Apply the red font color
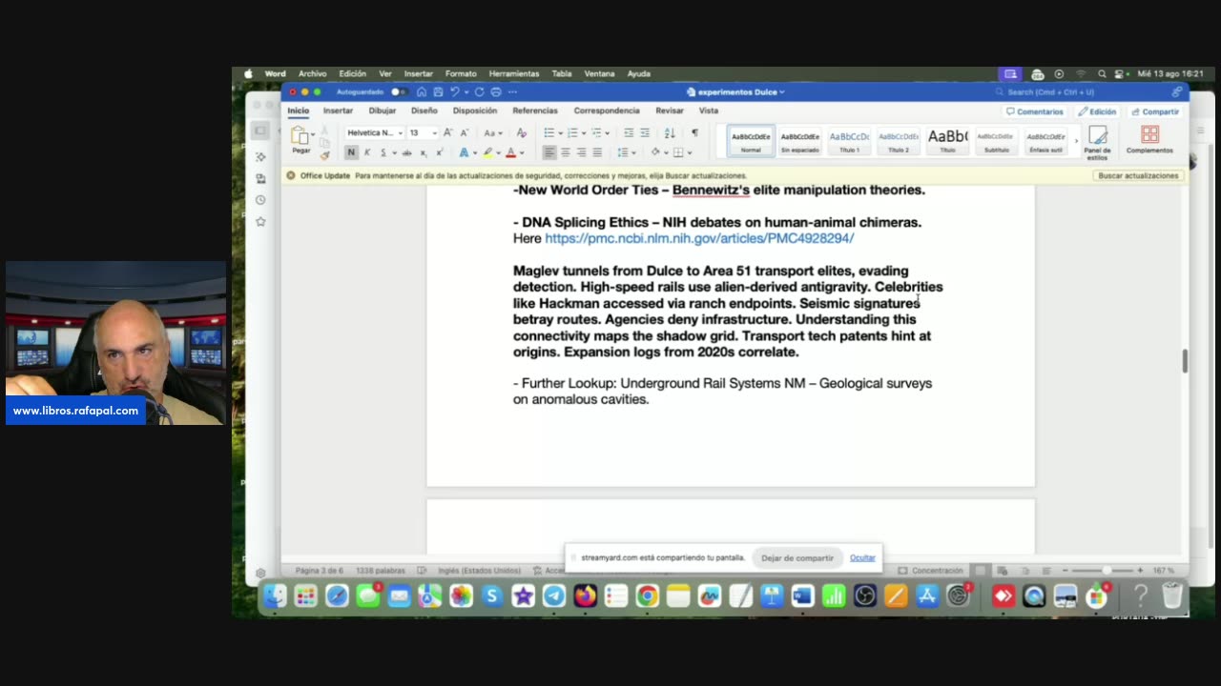This screenshot has width=1221, height=686. 510,152
